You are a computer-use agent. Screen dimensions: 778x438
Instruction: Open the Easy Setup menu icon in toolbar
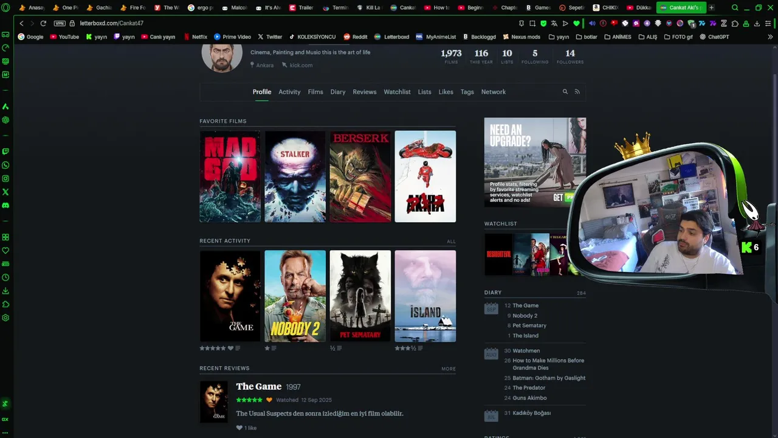768,23
